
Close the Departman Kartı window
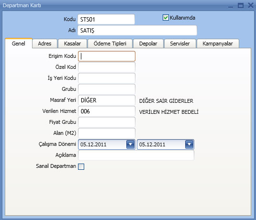click(251, 5)
